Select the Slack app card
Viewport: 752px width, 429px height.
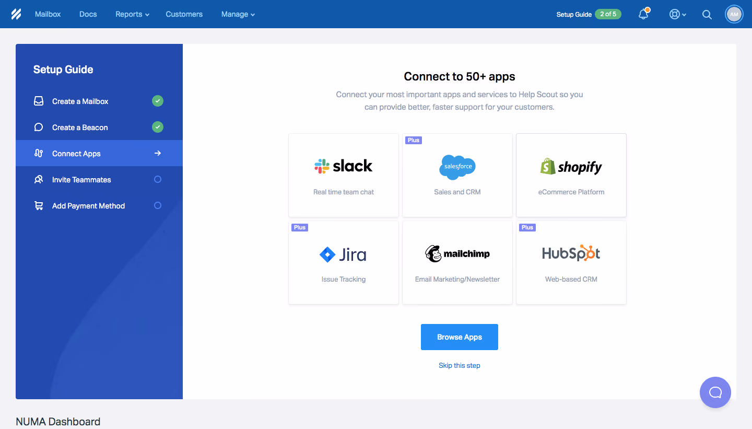point(344,175)
